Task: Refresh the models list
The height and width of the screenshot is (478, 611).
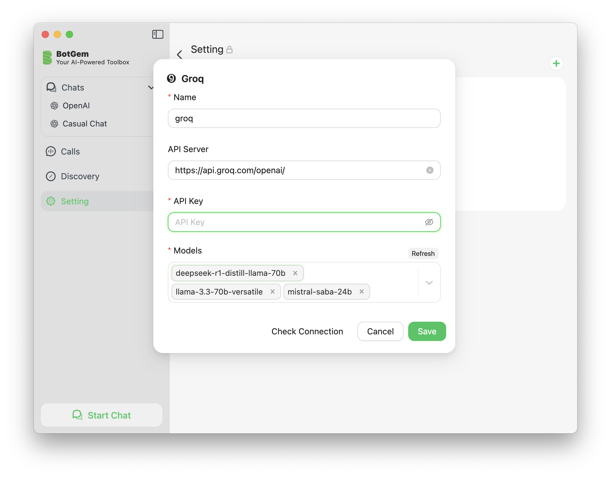Action: click(423, 253)
